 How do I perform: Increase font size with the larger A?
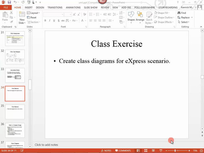pyautogui.click(x=74, y=14)
